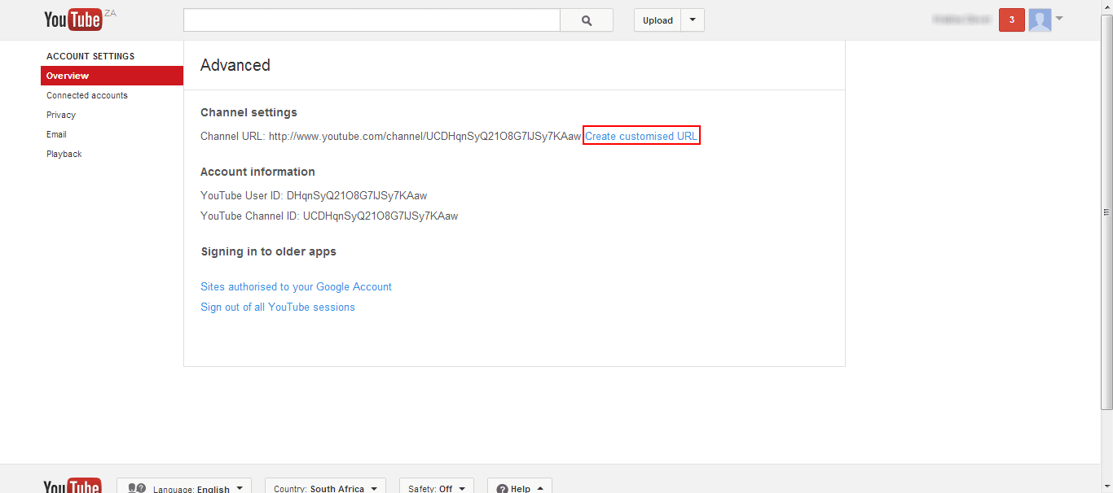This screenshot has width=1113, height=493.
Task: Click the scrollbar down arrow
Action: coord(1106,486)
